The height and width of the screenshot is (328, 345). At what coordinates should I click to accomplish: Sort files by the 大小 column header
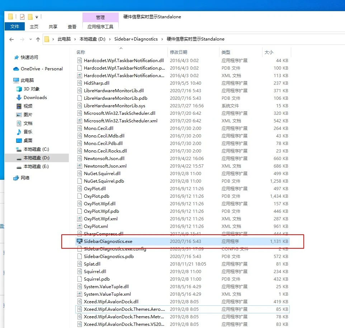(269, 52)
